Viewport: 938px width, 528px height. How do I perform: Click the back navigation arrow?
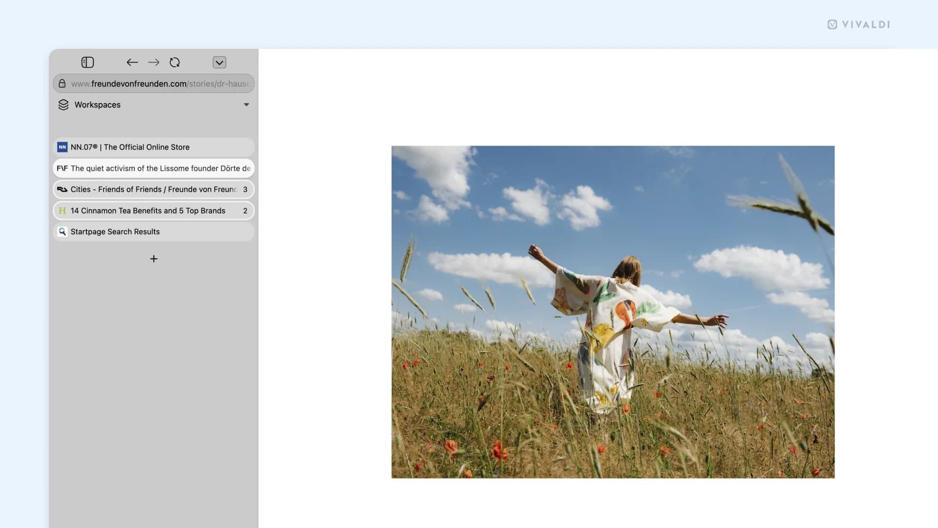click(x=132, y=62)
